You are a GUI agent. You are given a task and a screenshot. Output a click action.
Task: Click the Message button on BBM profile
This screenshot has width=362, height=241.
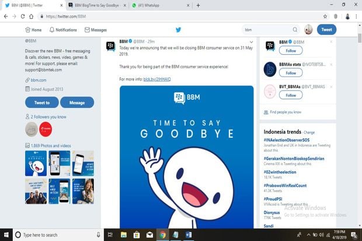click(x=77, y=103)
